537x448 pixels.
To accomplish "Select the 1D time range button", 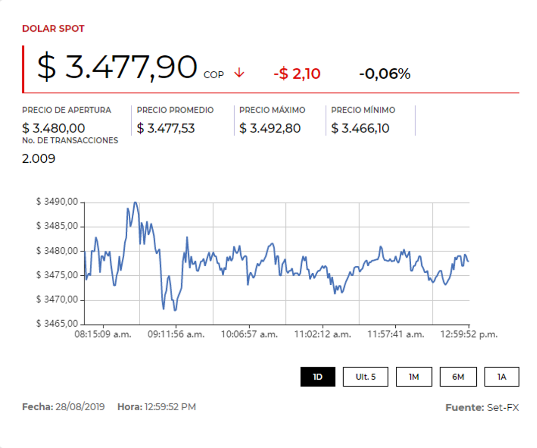I will pyautogui.click(x=318, y=377).
